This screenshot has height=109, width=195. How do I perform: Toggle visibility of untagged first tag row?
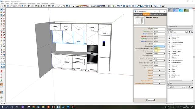pyautogui.click(x=169, y=37)
